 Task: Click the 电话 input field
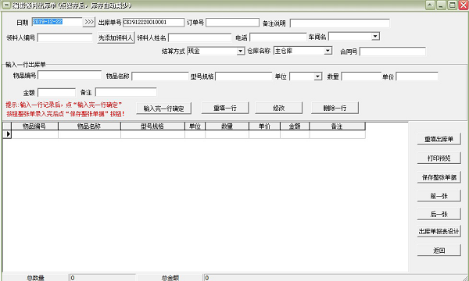[277, 37]
